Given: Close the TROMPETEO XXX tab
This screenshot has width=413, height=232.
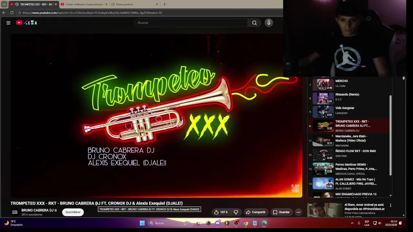Looking at the screenshot, I should 55,4.
